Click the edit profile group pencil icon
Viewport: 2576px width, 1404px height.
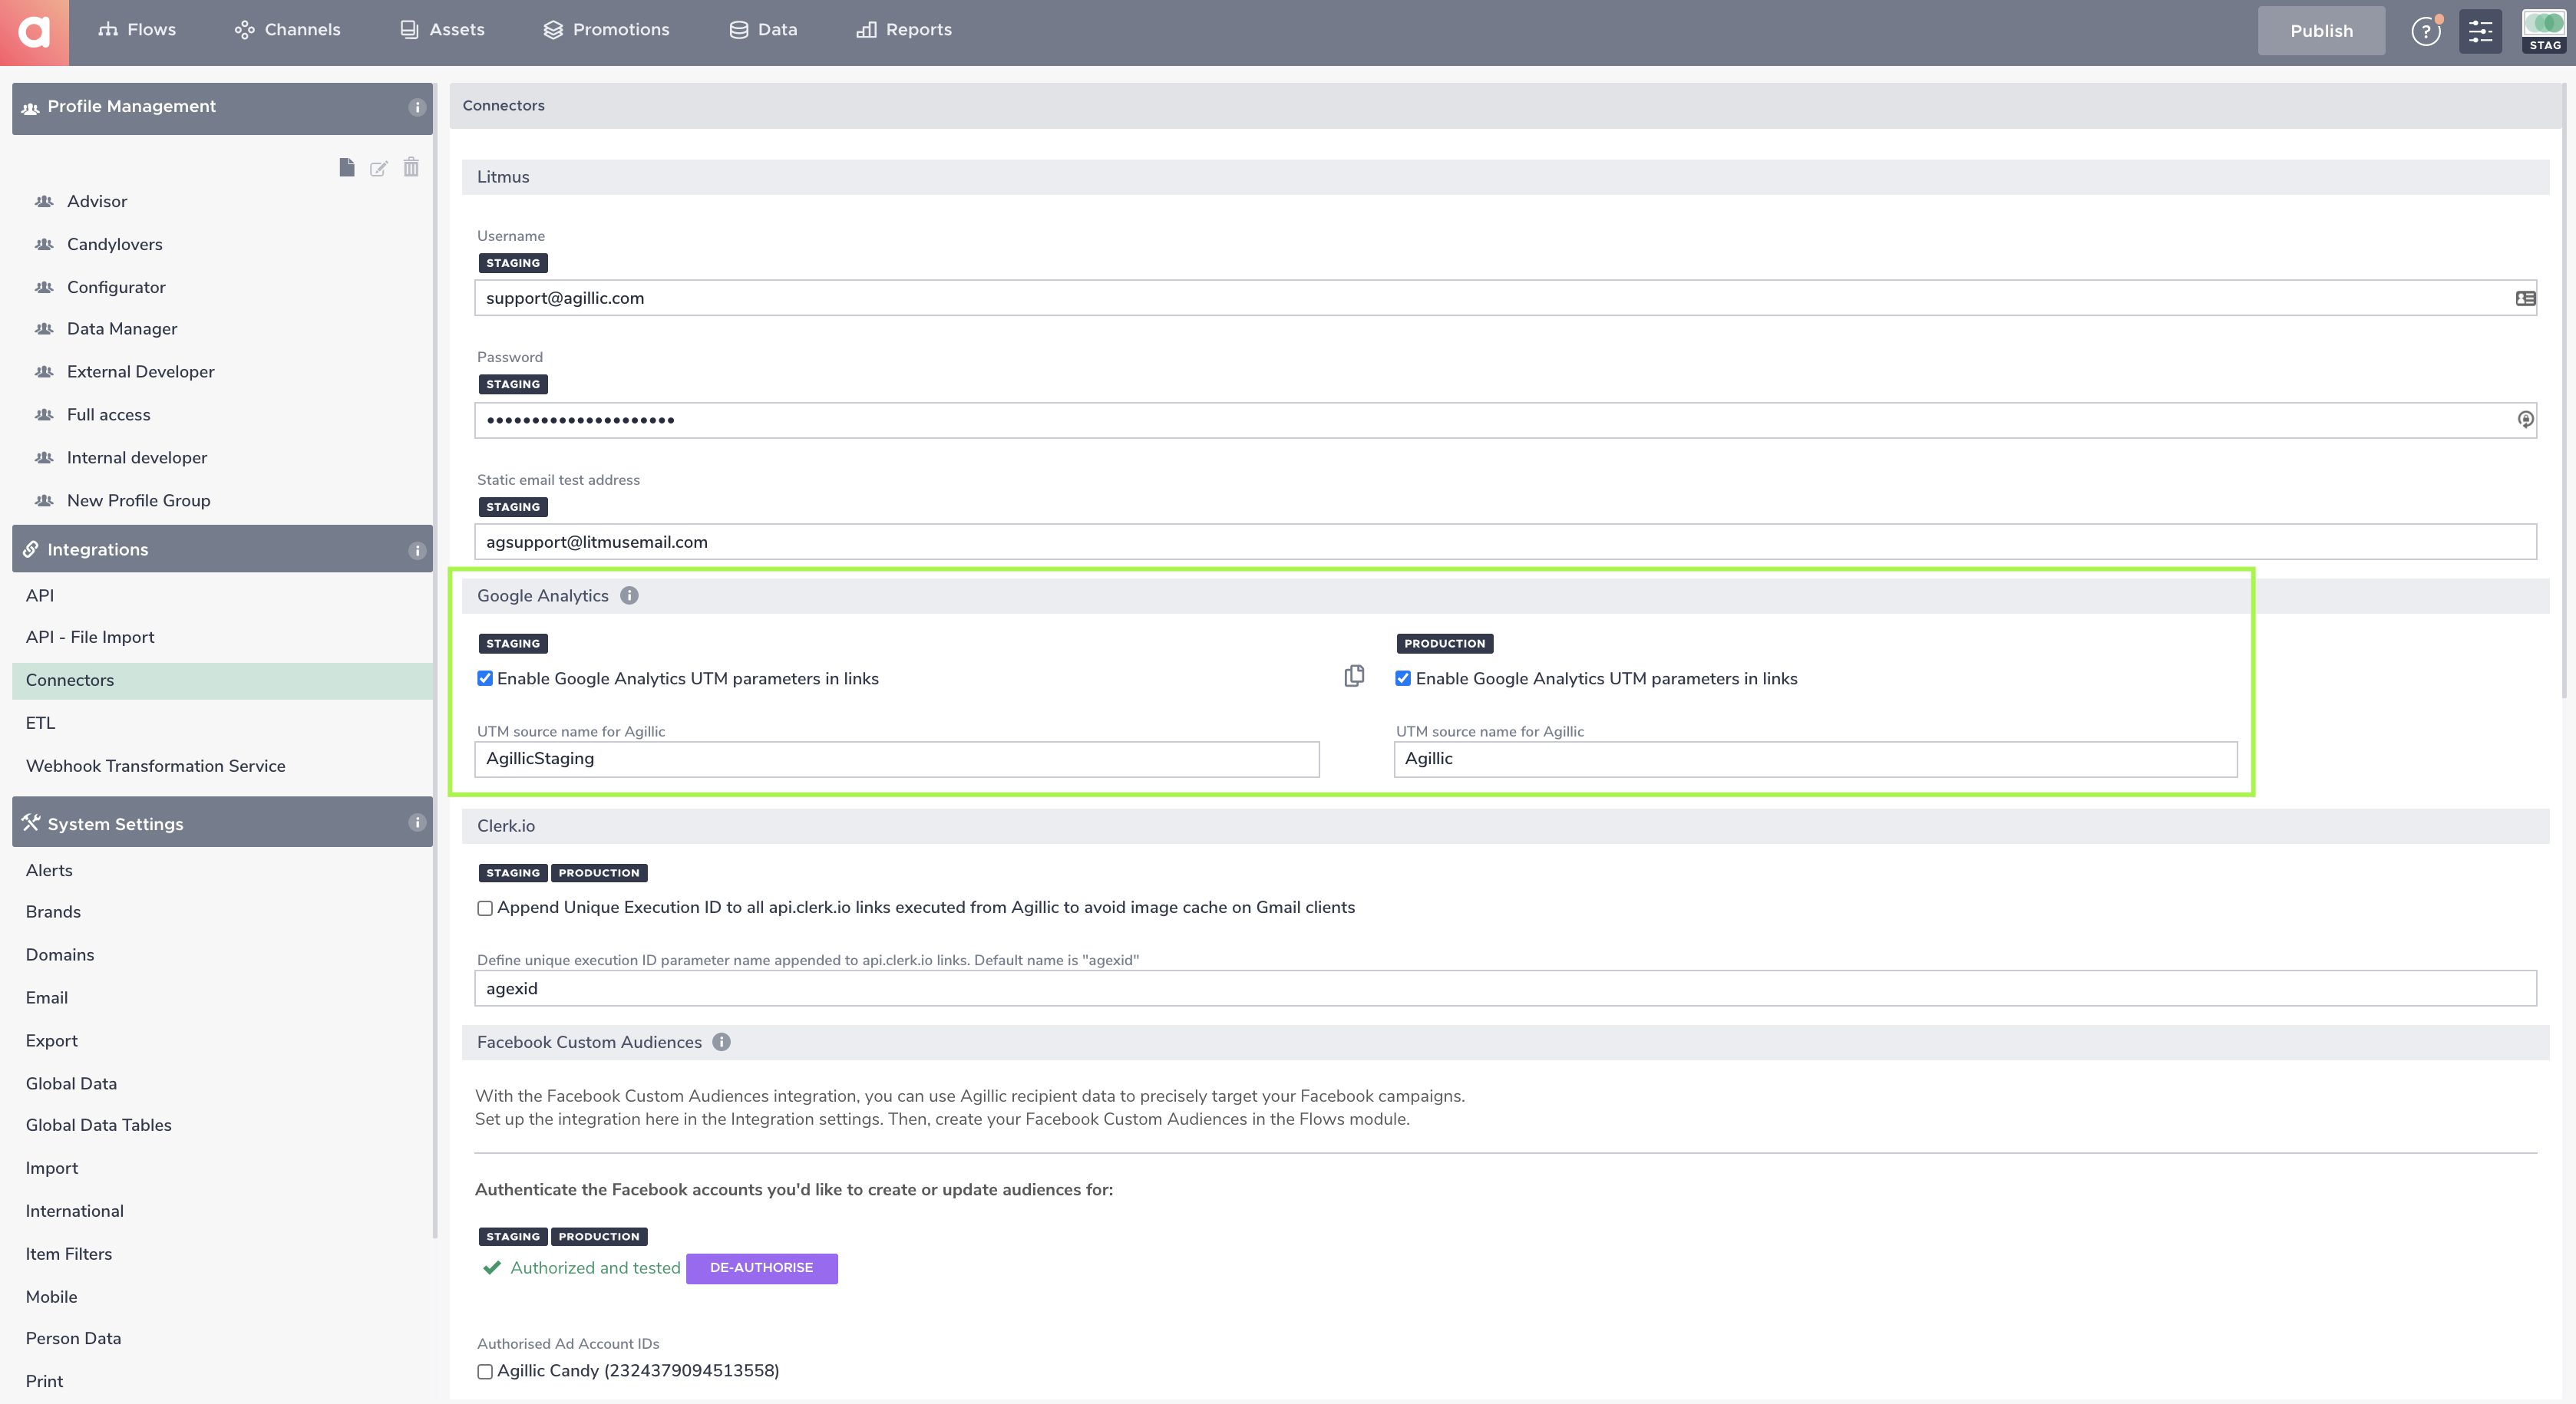[x=378, y=168]
